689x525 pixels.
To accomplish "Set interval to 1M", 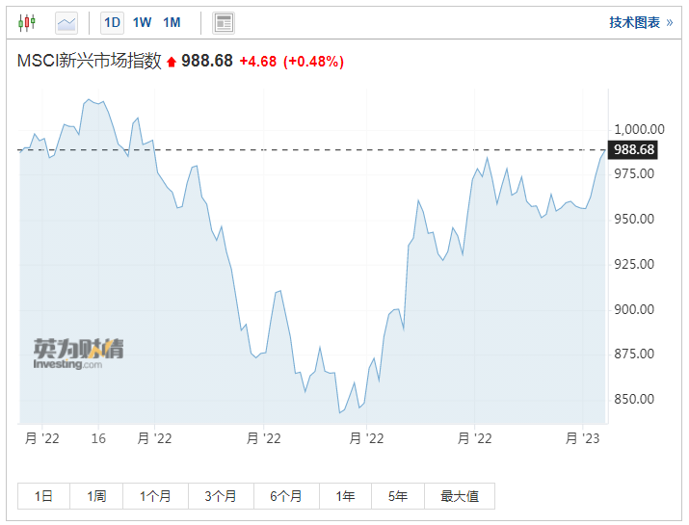I will pos(172,23).
